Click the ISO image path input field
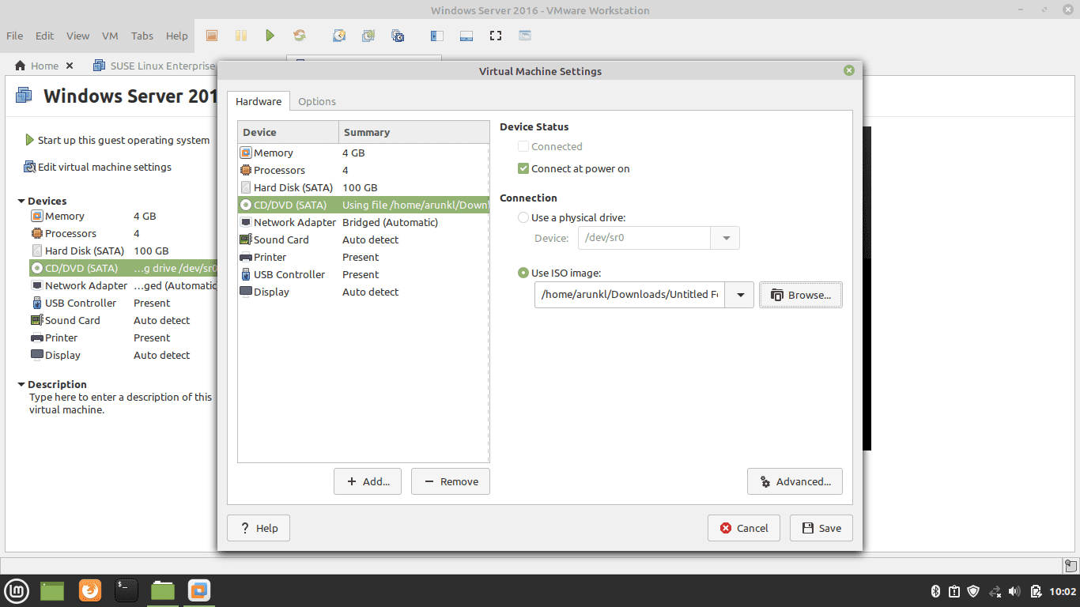This screenshot has width=1080, height=607. (631, 295)
